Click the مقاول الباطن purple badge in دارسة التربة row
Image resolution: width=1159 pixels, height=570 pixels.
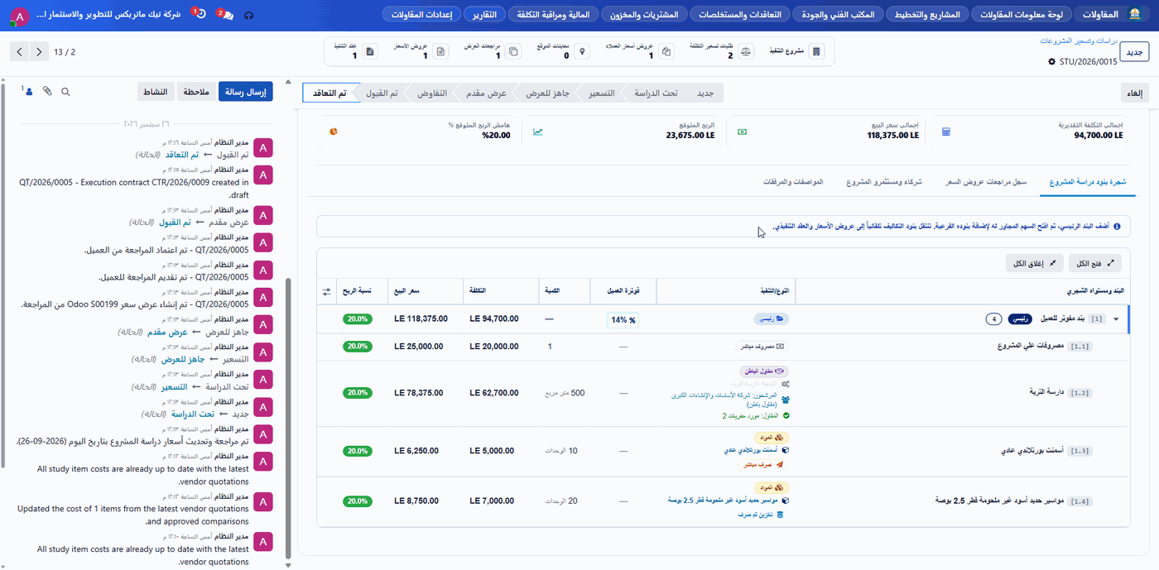tap(764, 371)
